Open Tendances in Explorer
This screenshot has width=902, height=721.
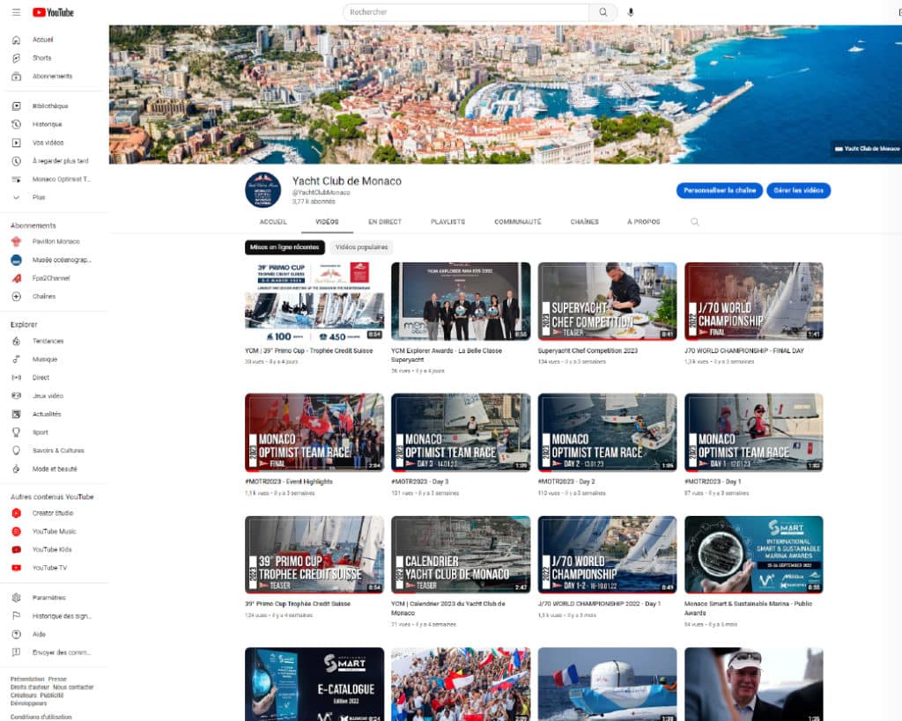tap(48, 341)
